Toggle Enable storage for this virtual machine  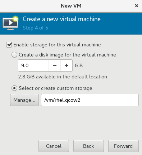coord(9,45)
